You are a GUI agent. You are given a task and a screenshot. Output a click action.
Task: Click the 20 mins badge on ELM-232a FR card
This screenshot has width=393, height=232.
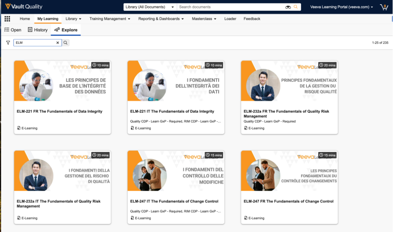[327, 65]
